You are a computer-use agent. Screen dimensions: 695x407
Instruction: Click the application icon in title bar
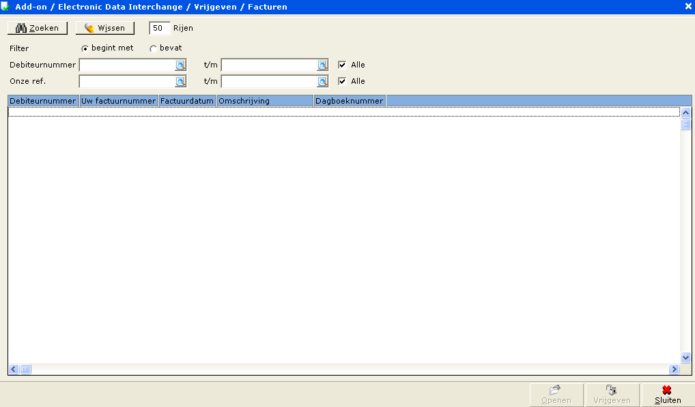click(6, 6)
